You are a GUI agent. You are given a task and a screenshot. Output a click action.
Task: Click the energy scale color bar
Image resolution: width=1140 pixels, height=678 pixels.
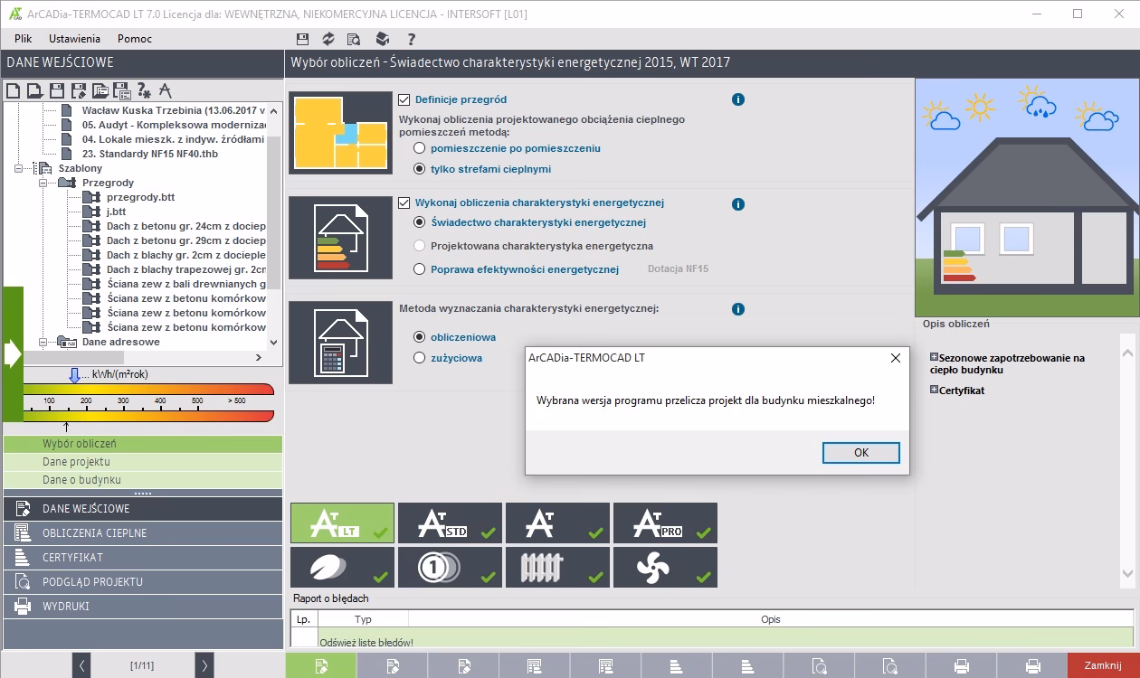[x=148, y=390]
